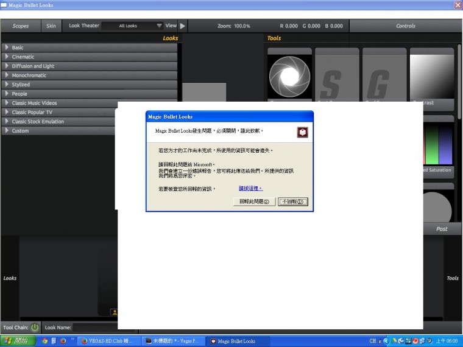Image resolution: width=463 pixels, height=347 pixels.
Task: Switch to the Post tab
Action: (442, 229)
